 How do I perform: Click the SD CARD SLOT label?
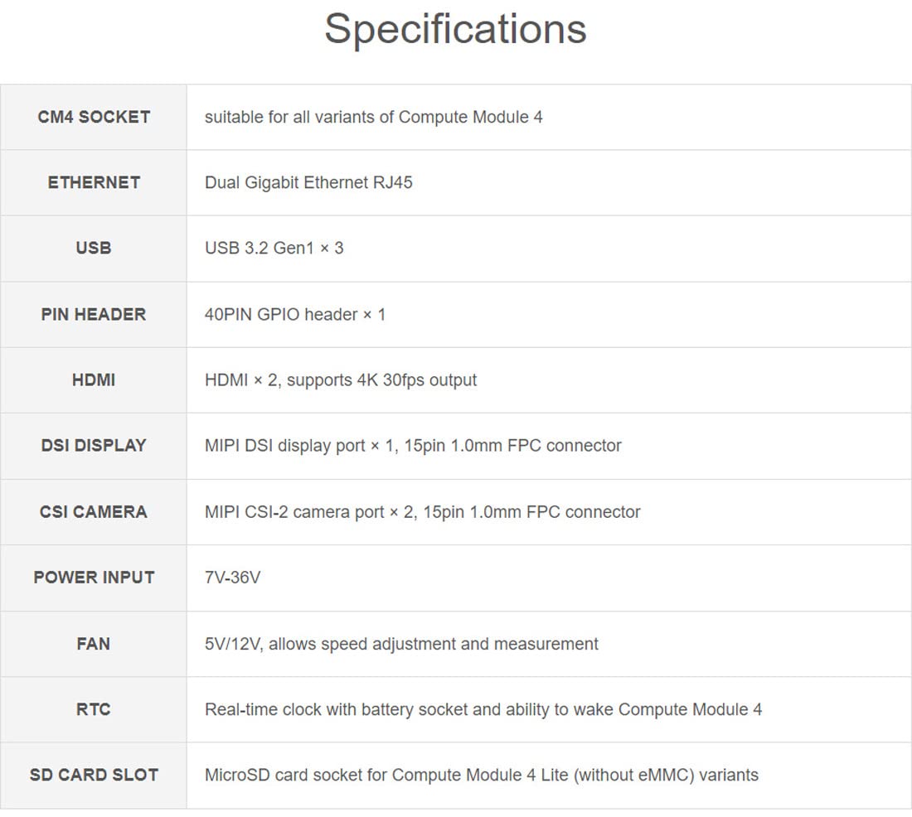94,775
